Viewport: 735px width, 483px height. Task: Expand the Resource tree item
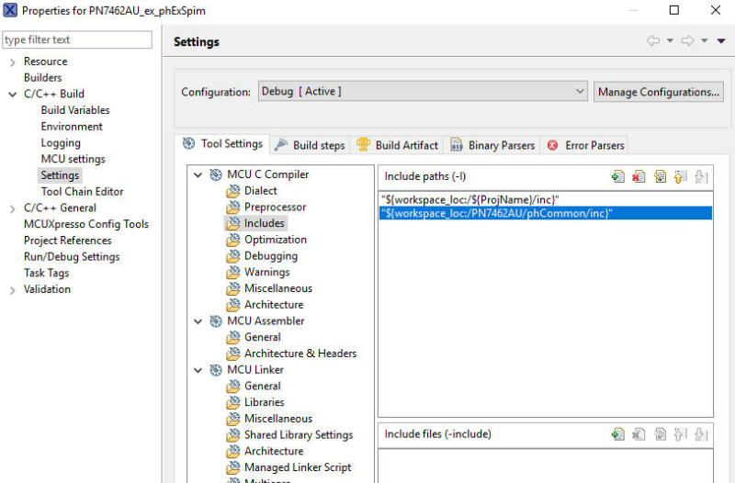click(13, 62)
